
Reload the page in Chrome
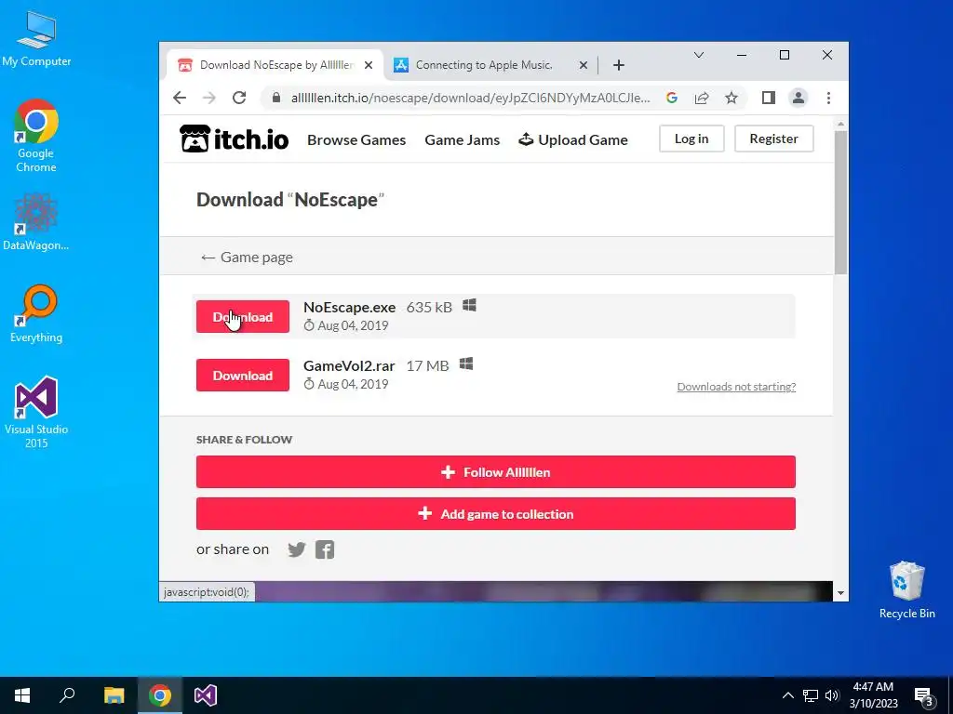(239, 98)
